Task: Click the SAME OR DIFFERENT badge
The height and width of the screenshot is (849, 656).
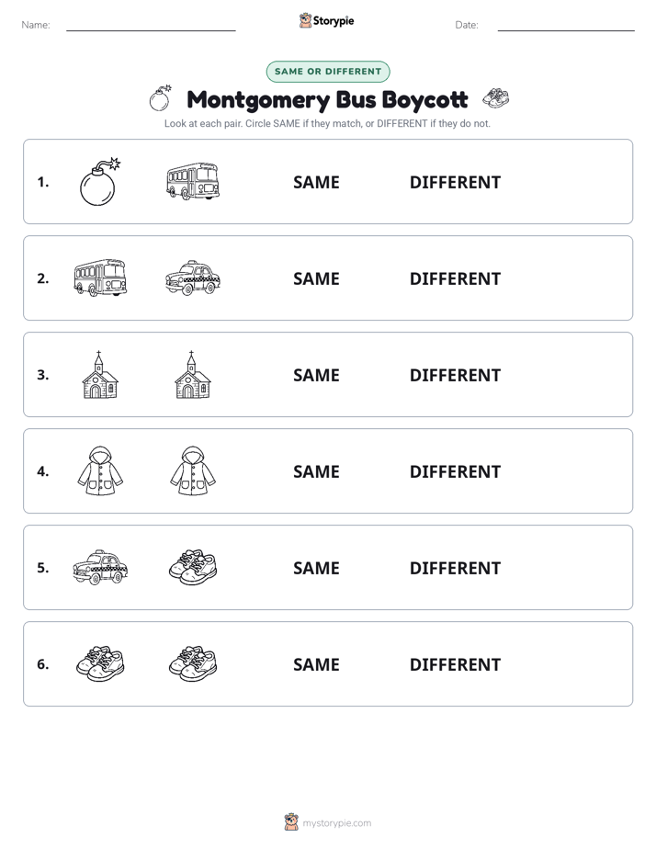Action: 328,72
